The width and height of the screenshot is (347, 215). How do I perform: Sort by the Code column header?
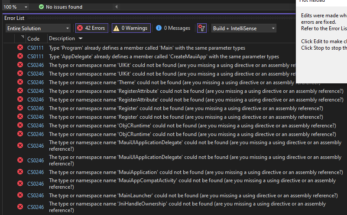33,39
